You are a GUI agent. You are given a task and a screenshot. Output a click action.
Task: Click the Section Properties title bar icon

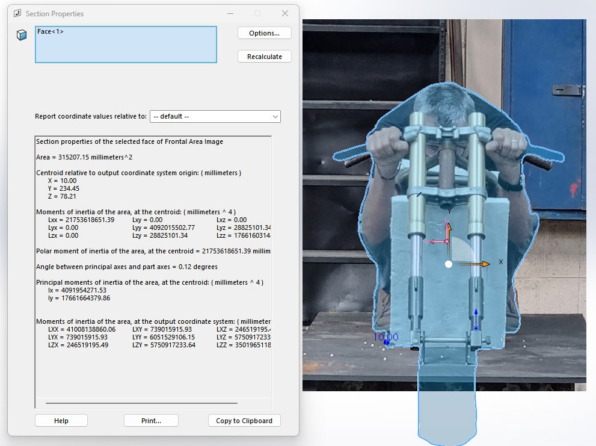click(x=17, y=13)
